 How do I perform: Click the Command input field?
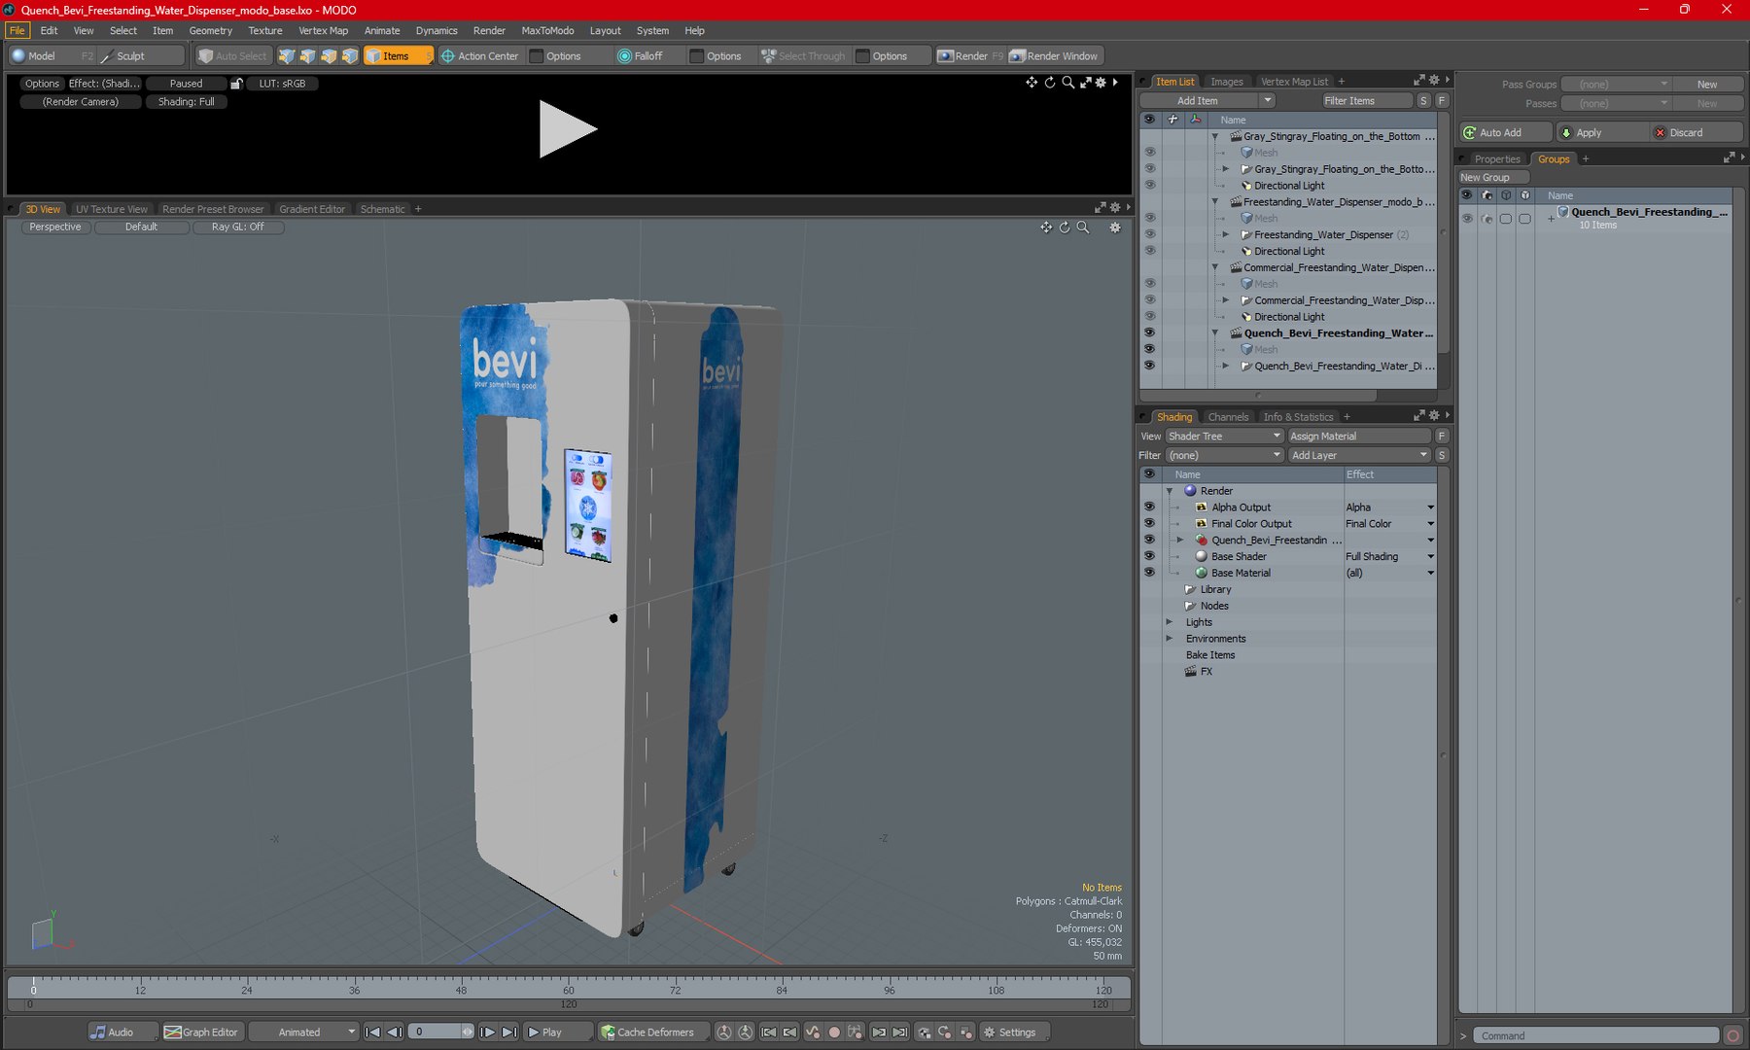[1596, 1036]
